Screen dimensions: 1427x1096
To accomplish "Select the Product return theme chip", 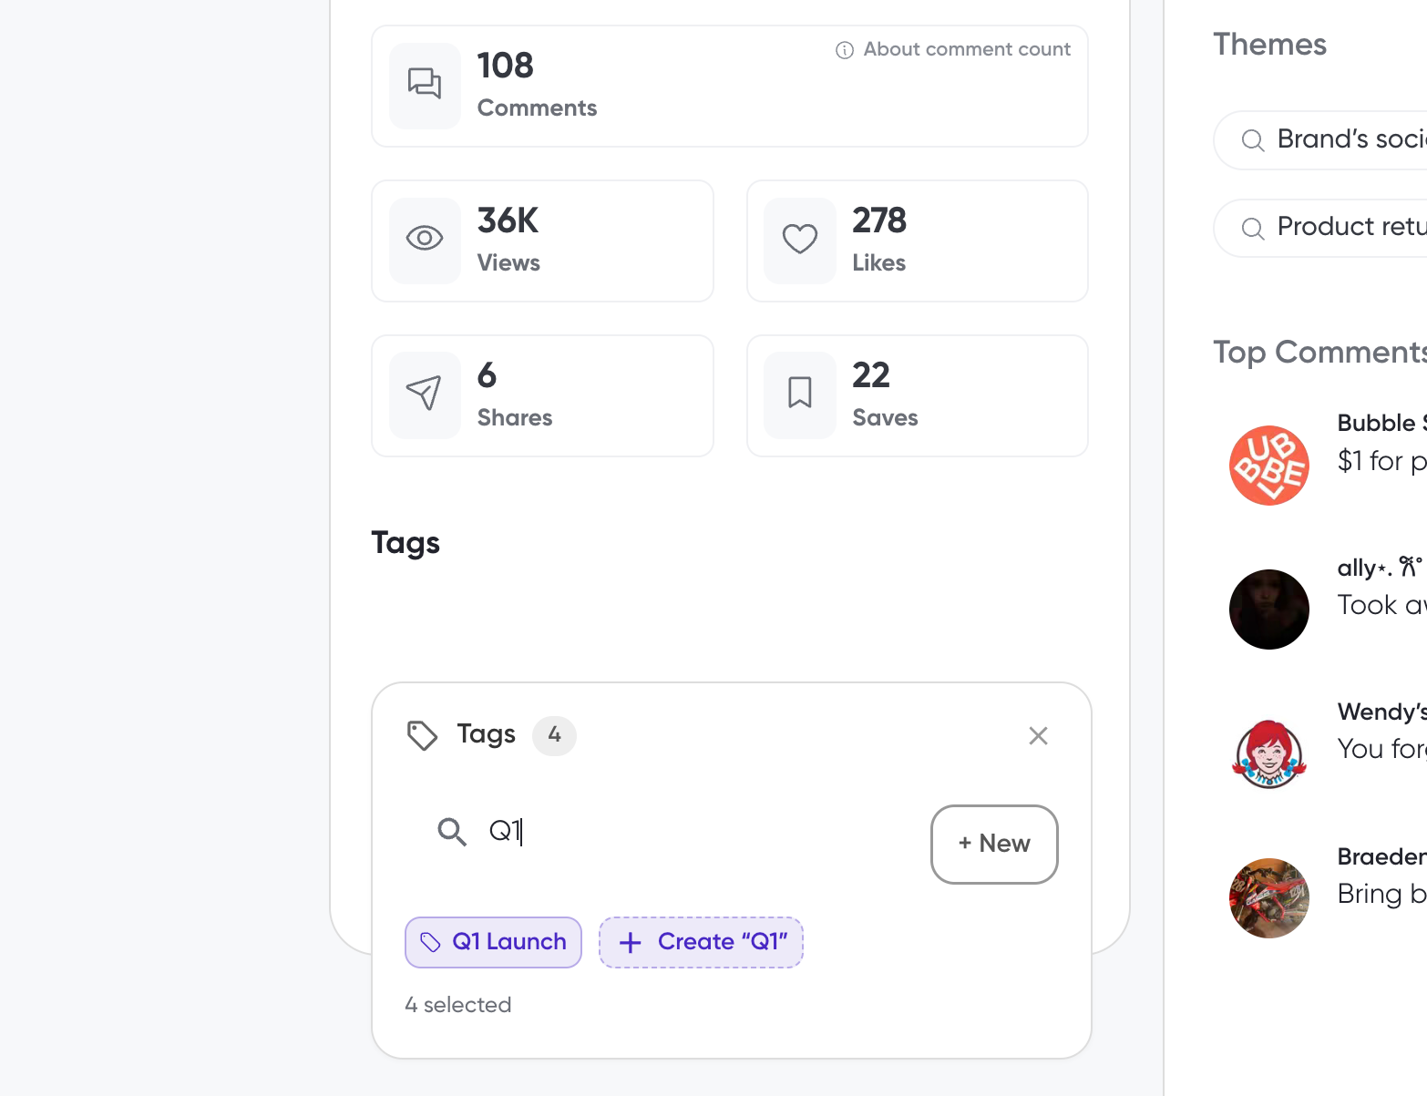I will (x=1319, y=227).
